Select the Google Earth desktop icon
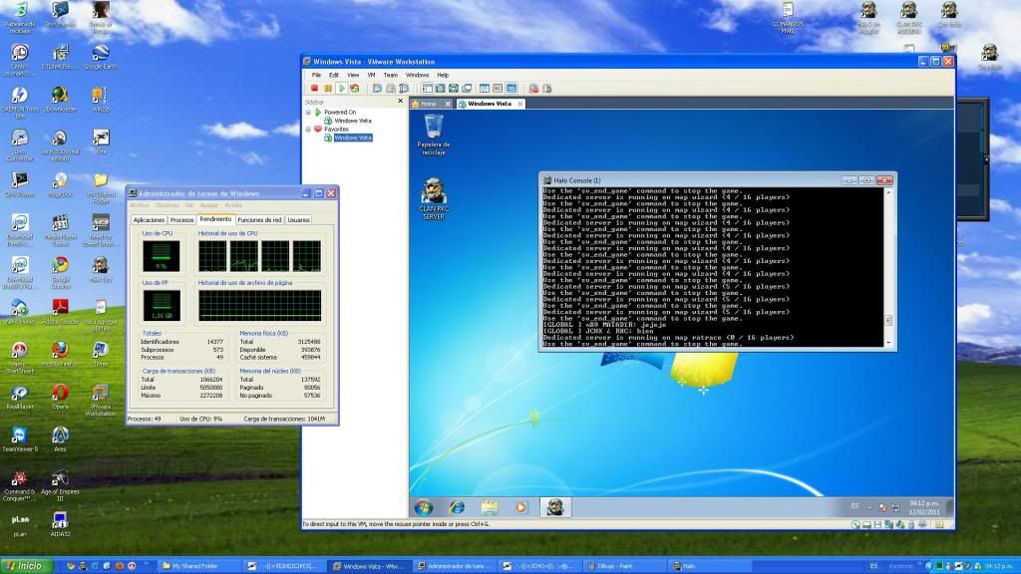 [101, 57]
